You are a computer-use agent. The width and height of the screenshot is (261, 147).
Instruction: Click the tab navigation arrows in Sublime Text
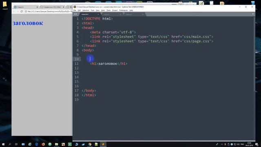75,14
